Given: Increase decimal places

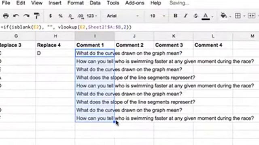Looking at the screenshot, I should coord(81,16).
